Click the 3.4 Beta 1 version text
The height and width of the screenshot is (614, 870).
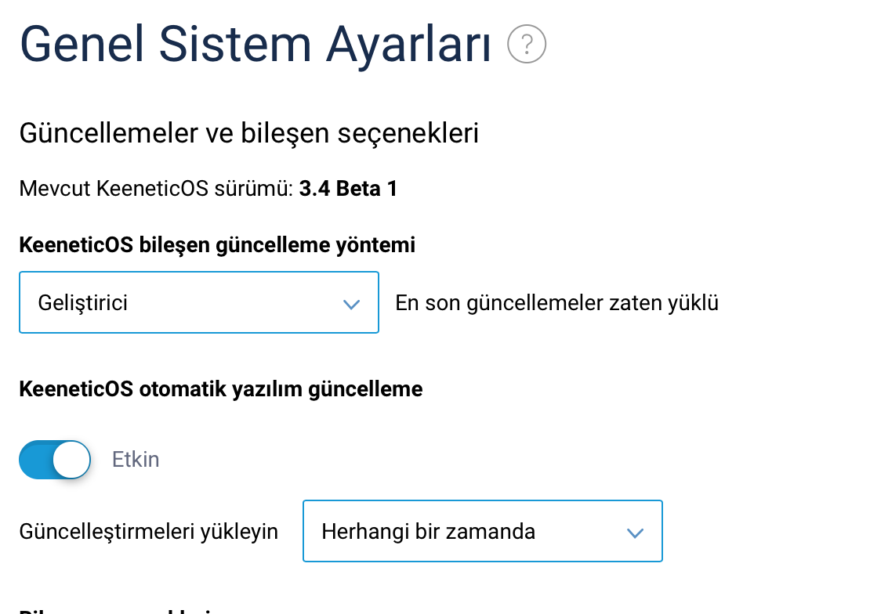click(349, 189)
